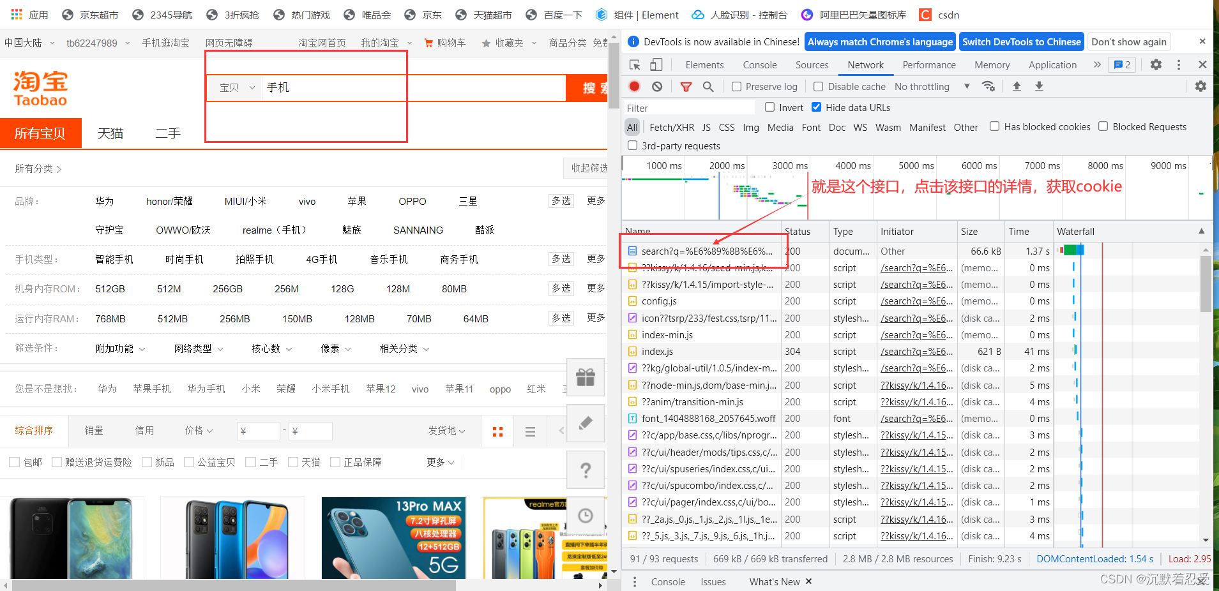Expand the 附加功能 filter dropdown
This screenshot has width=1219, height=591.
click(121, 348)
